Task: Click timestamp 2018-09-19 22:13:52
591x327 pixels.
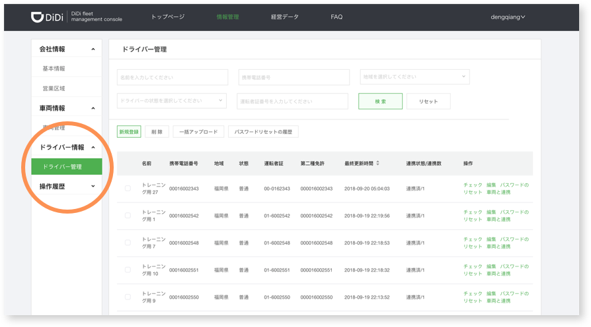Action: coord(367,297)
